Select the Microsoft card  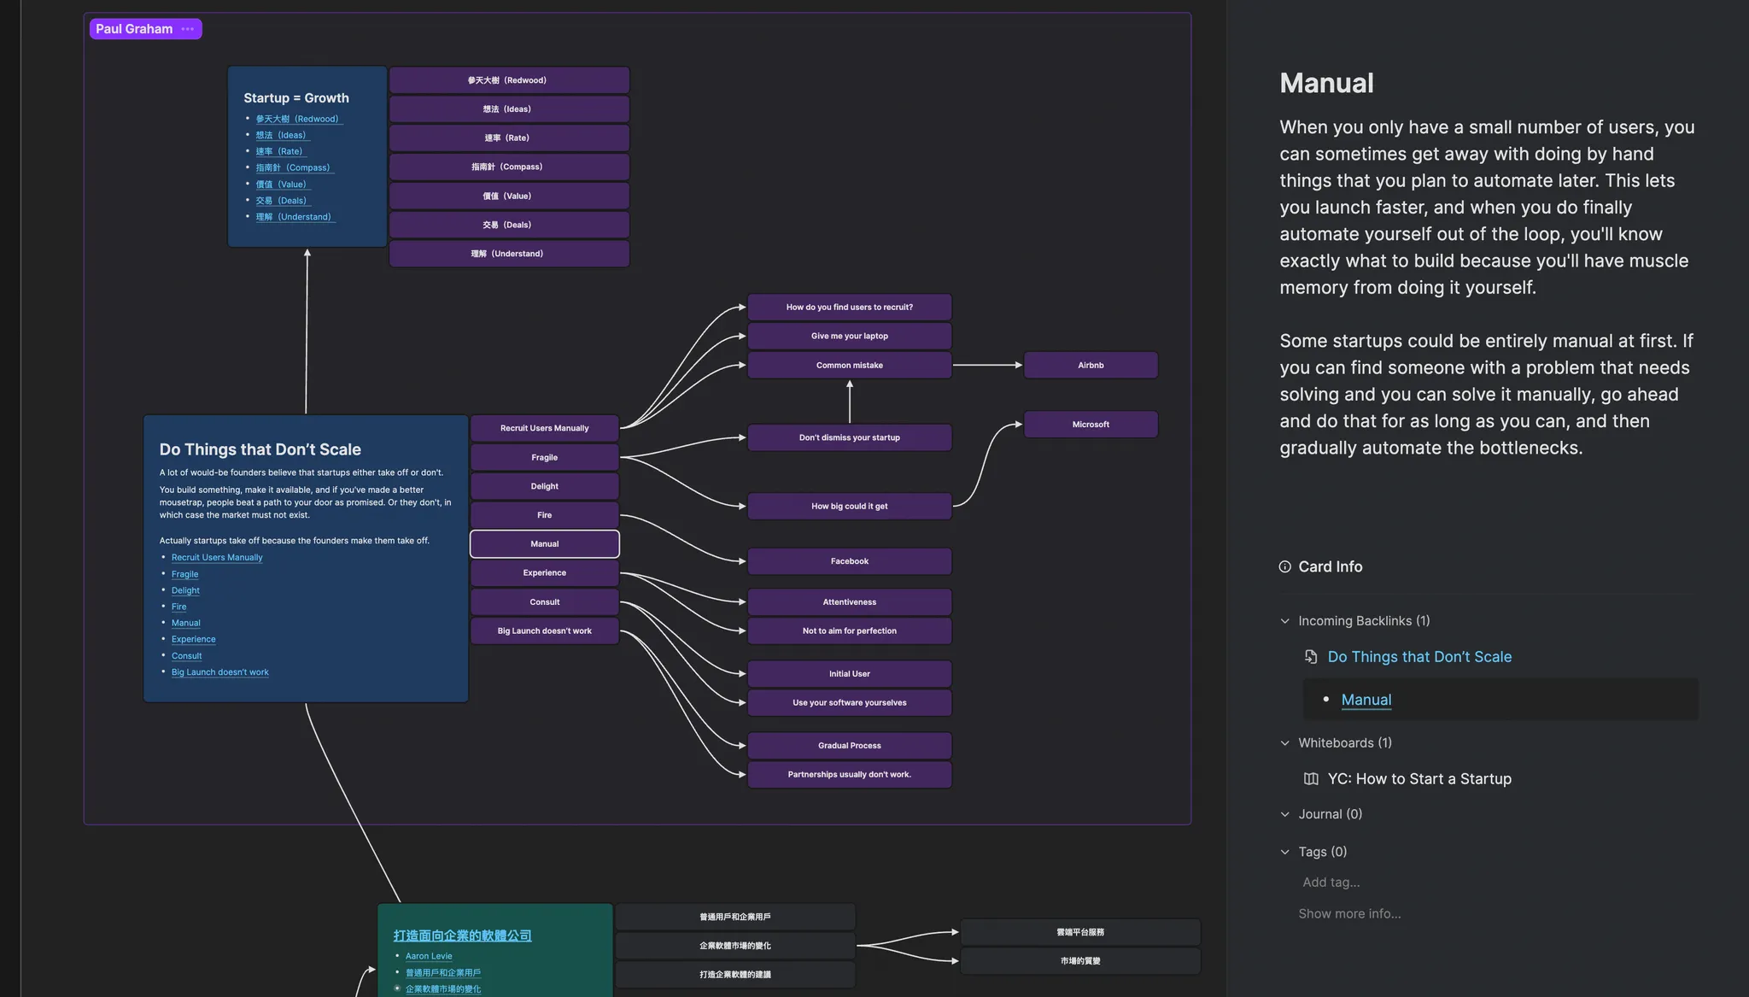tap(1091, 425)
